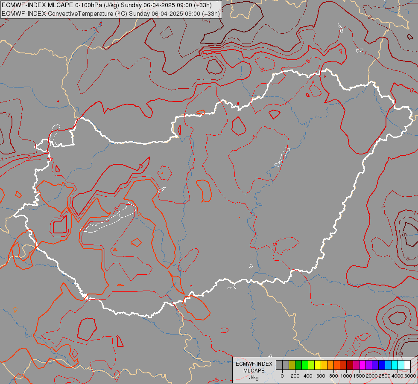Click the legend value 1000
Image resolution: width=418 pixels, height=384 pixels.
[x=346, y=376]
